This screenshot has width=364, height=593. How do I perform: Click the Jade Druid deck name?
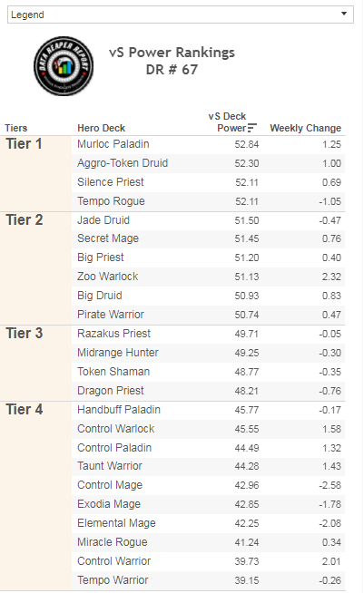click(x=103, y=220)
